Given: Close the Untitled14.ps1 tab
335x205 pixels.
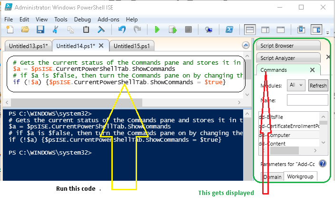Looking at the screenshot, I should click(101, 46).
